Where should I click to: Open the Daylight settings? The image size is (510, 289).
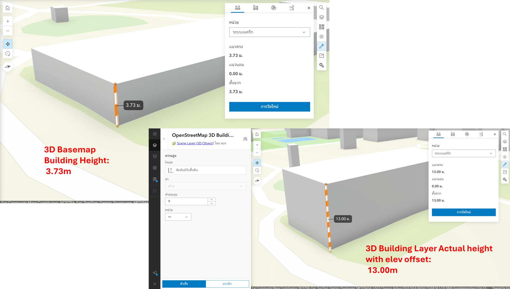pos(322,36)
